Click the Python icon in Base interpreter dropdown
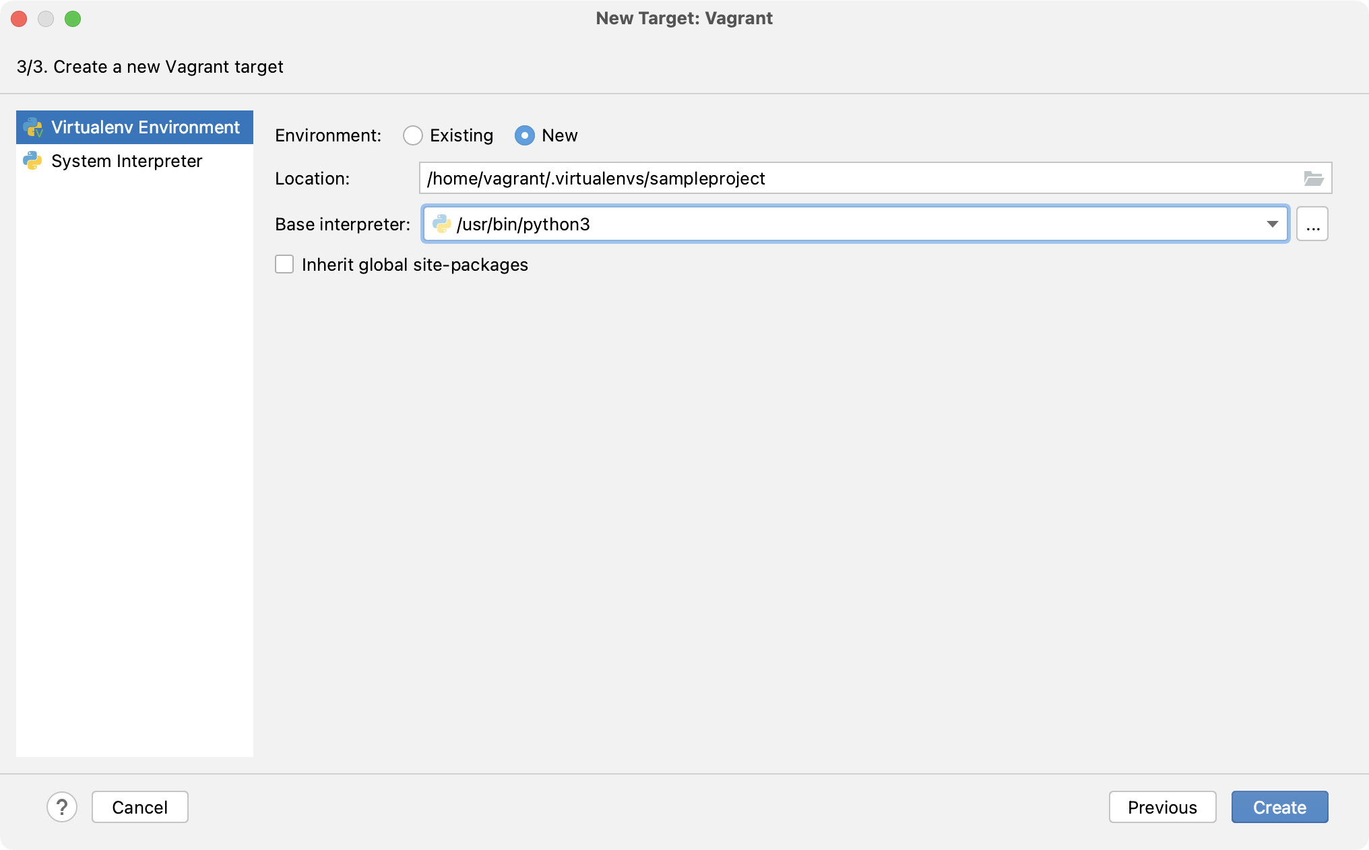Image resolution: width=1369 pixels, height=850 pixels. tap(443, 223)
